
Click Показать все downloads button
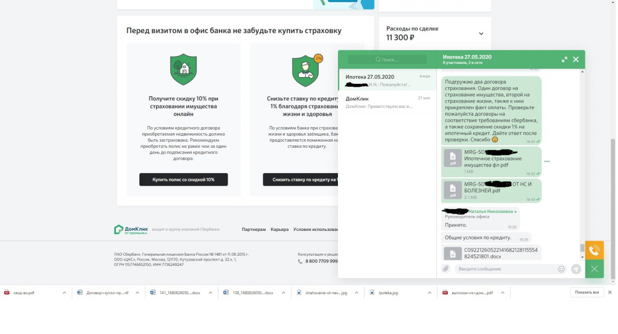coord(587,292)
